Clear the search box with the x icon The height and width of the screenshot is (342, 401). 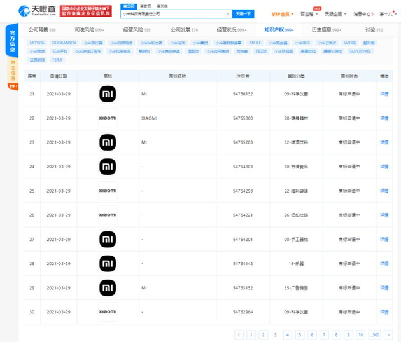tap(228, 14)
